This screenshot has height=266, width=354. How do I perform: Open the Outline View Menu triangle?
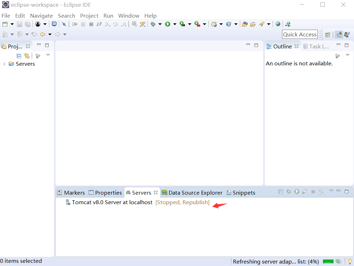(348, 55)
